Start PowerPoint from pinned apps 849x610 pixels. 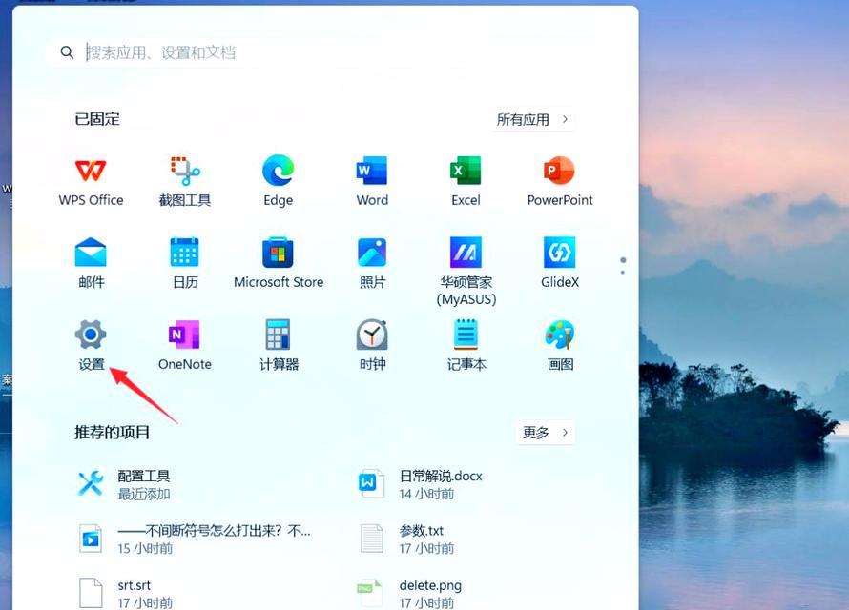point(560,182)
